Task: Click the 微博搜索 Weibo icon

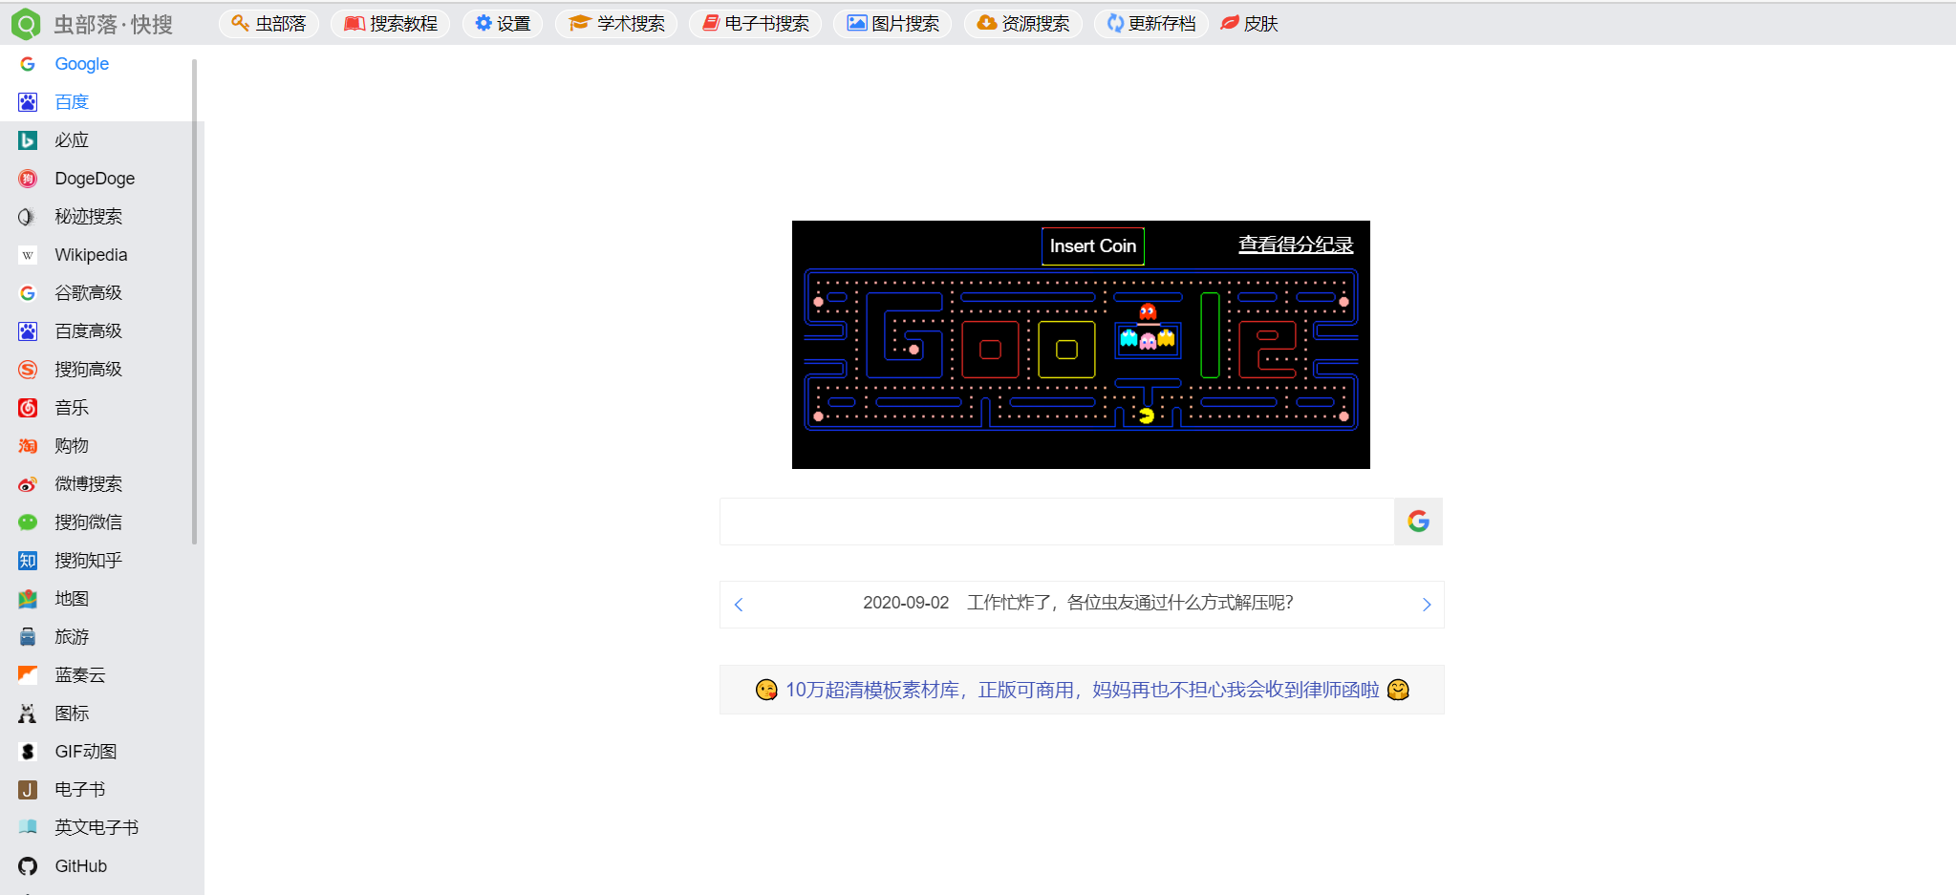Action: 28,484
